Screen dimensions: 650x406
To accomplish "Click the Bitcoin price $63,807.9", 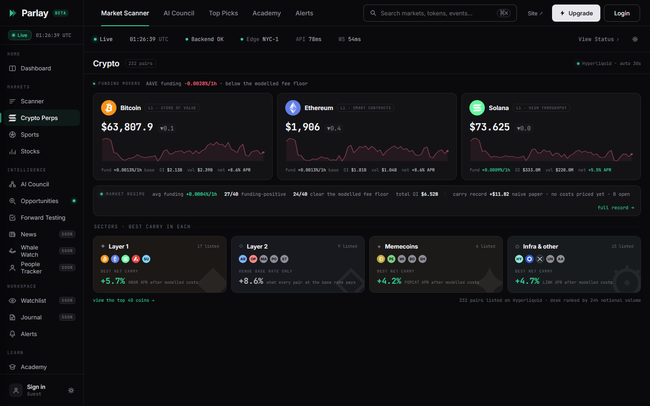I will click(x=127, y=127).
